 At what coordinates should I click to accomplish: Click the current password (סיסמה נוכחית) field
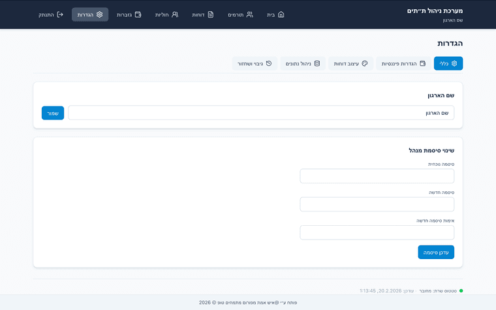377,176
